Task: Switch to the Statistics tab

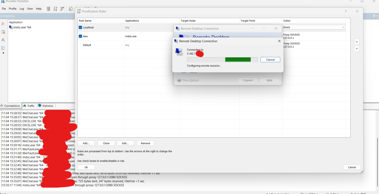Action: (46, 106)
